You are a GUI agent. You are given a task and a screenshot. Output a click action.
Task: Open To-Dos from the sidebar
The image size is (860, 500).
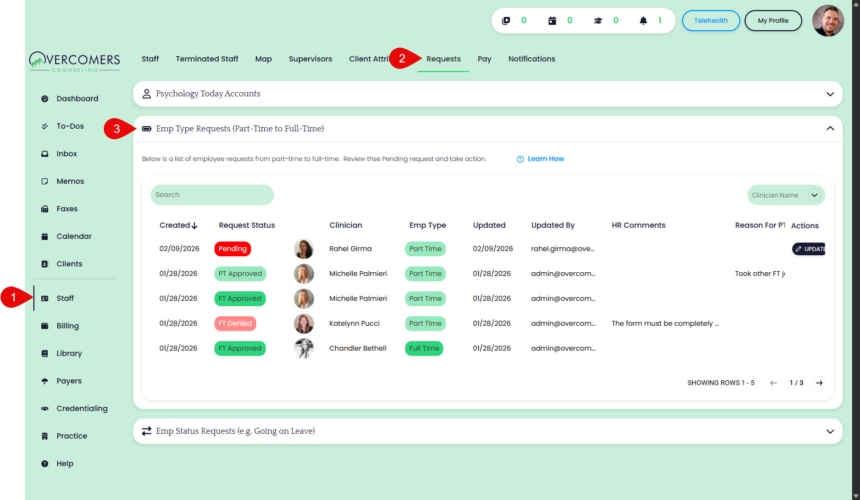click(70, 126)
